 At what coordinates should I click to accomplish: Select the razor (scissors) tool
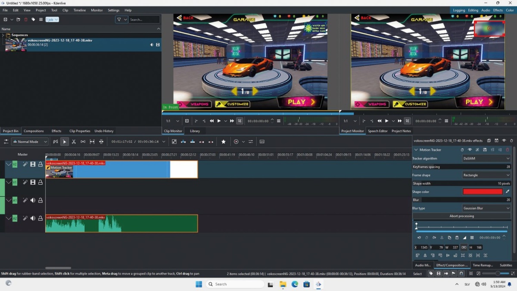(x=74, y=142)
